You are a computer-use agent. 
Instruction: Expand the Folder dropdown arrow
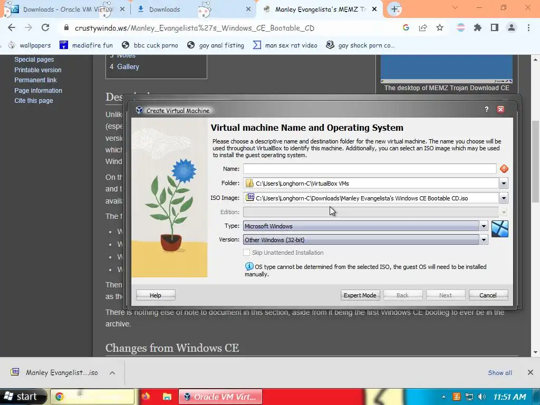(504, 184)
